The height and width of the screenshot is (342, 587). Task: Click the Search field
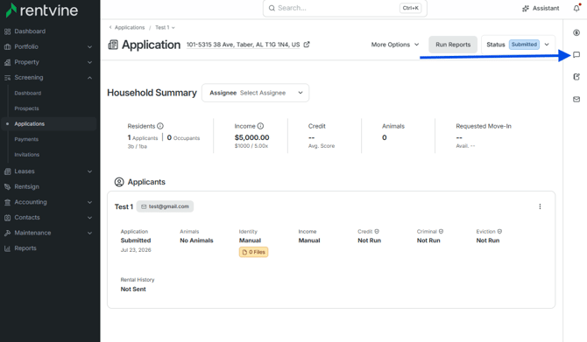click(345, 8)
